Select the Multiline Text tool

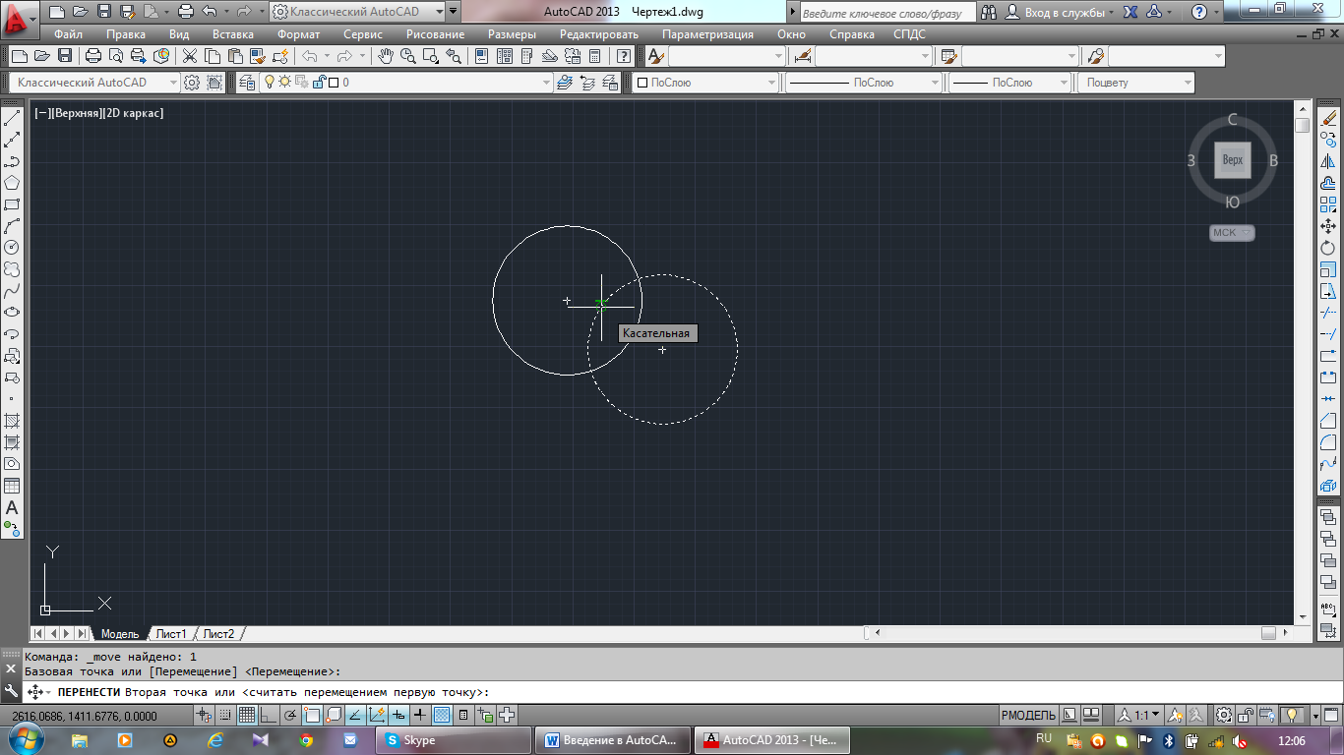tap(12, 507)
